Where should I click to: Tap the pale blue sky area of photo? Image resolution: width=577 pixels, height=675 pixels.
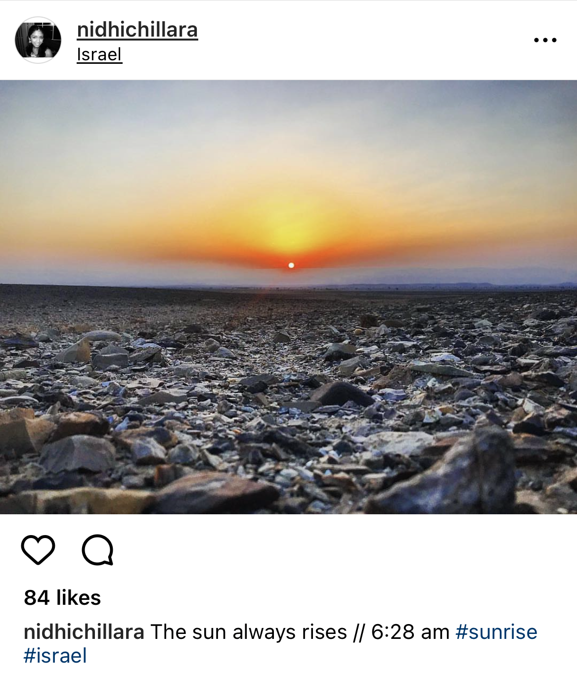click(288, 114)
